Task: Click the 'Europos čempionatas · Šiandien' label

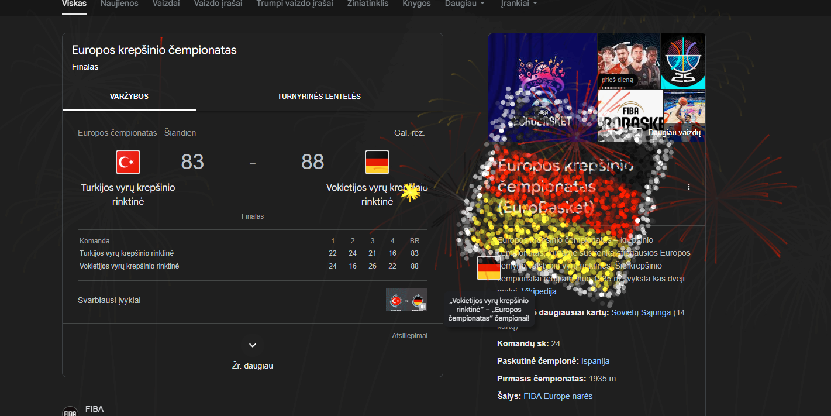Action: coord(137,133)
